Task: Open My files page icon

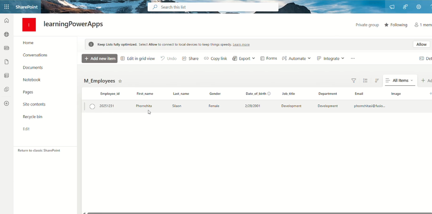Action: [7, 62]
